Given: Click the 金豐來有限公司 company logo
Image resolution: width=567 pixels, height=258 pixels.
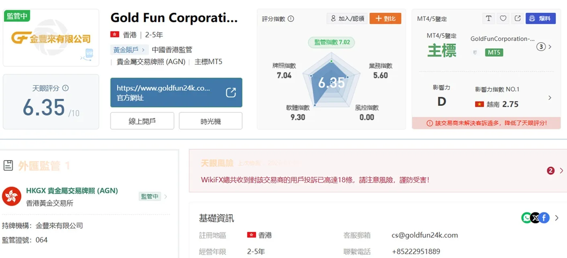Looking at the screenshot, I should (51, 39).
